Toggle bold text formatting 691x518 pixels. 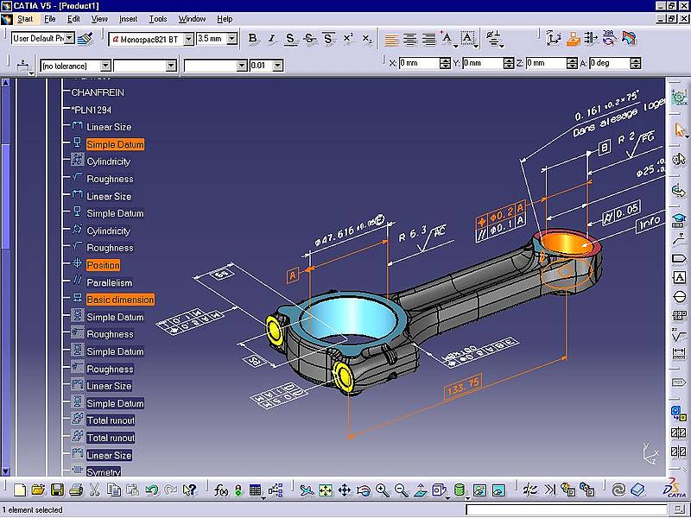(x=251, y=38)
